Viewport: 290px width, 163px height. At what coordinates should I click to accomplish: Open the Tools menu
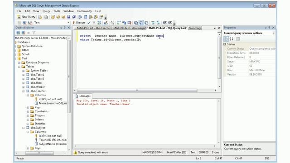point(57,11)
